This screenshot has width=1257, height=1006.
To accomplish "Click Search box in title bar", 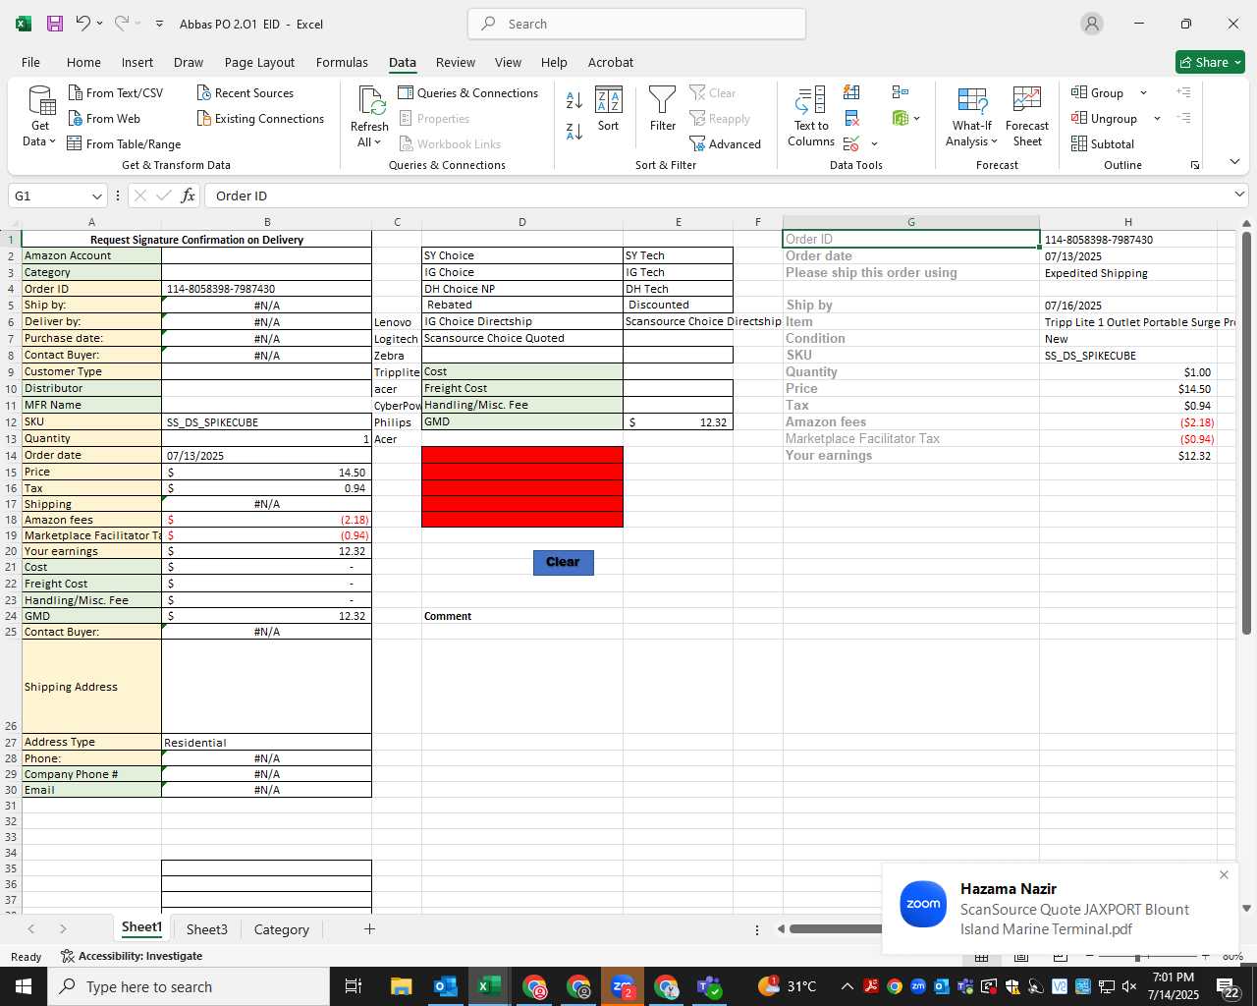I will tap(636, 24).
